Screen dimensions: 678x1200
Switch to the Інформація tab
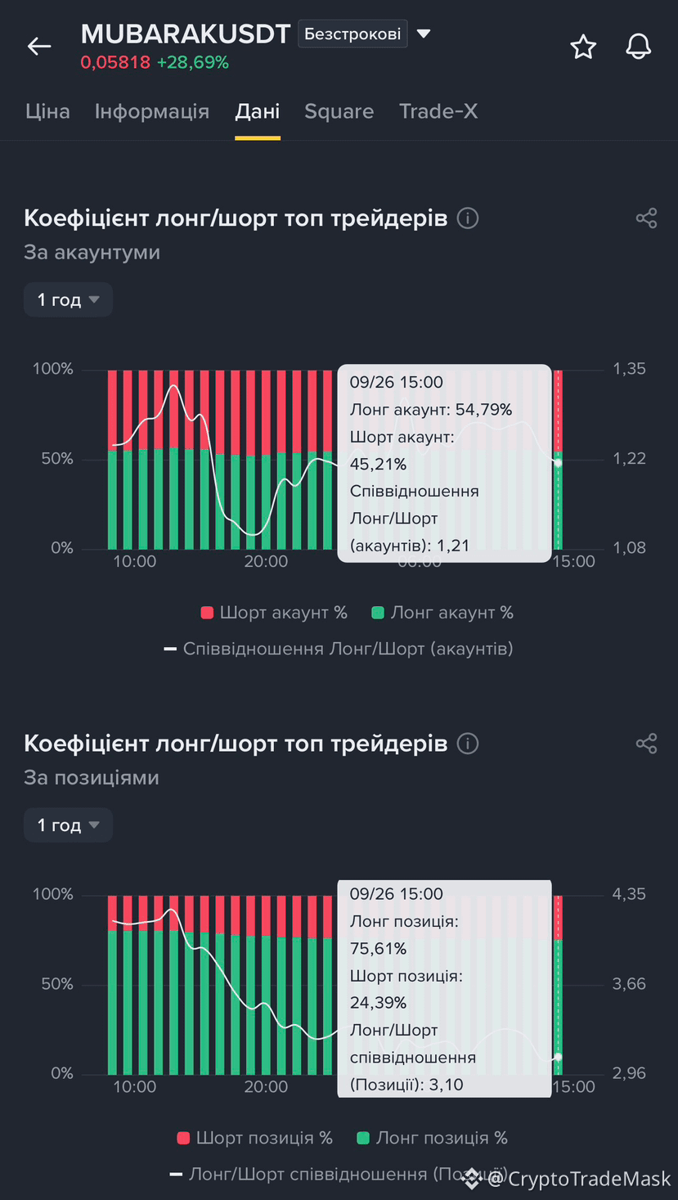click(152, 111)
